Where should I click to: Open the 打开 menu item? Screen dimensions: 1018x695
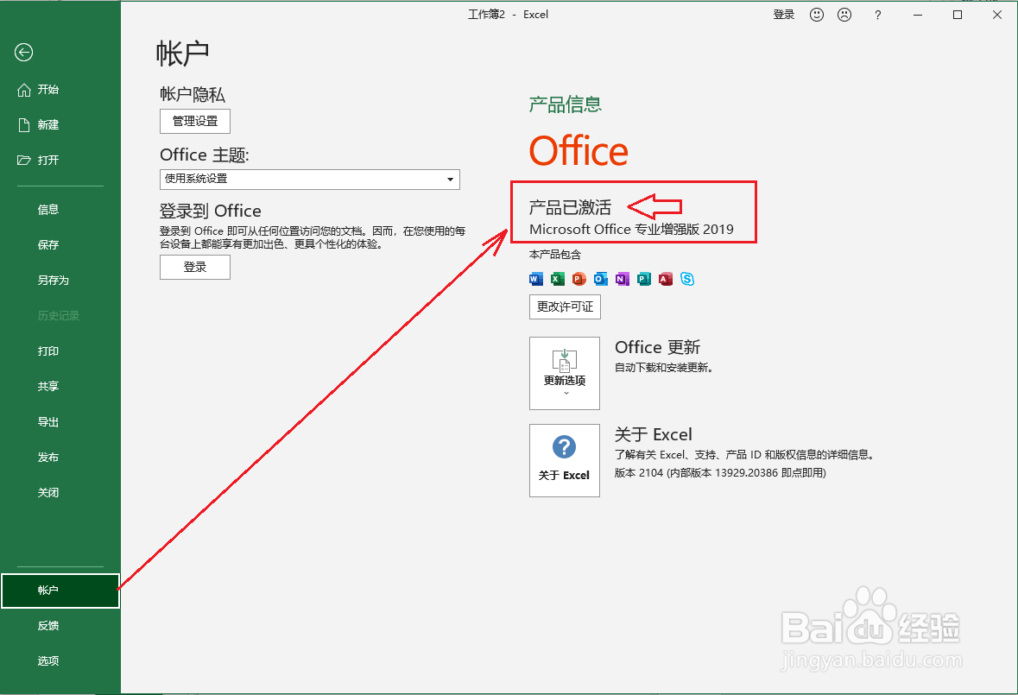[x=60, y=160]
